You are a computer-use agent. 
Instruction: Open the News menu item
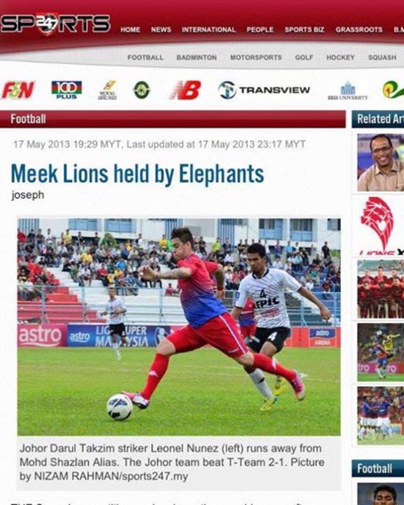tap(161, 29)
